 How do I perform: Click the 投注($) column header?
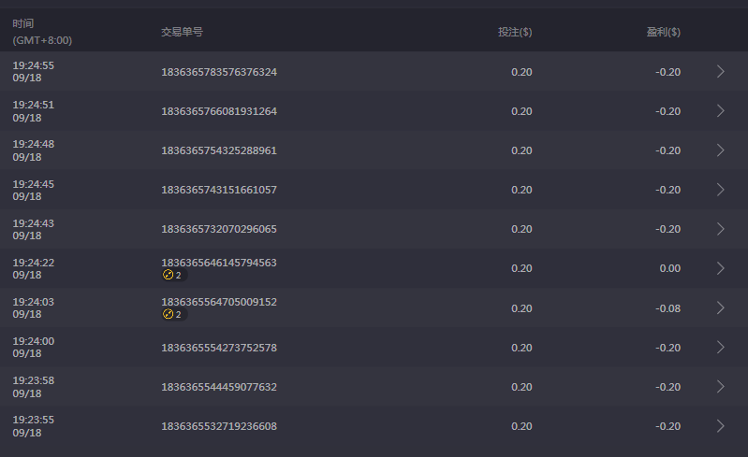(515, 32)
